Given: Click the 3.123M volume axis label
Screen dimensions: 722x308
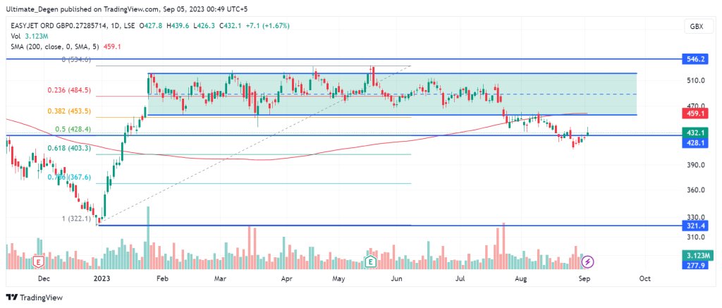Looking at the screenshot, I should click(698, 256).
